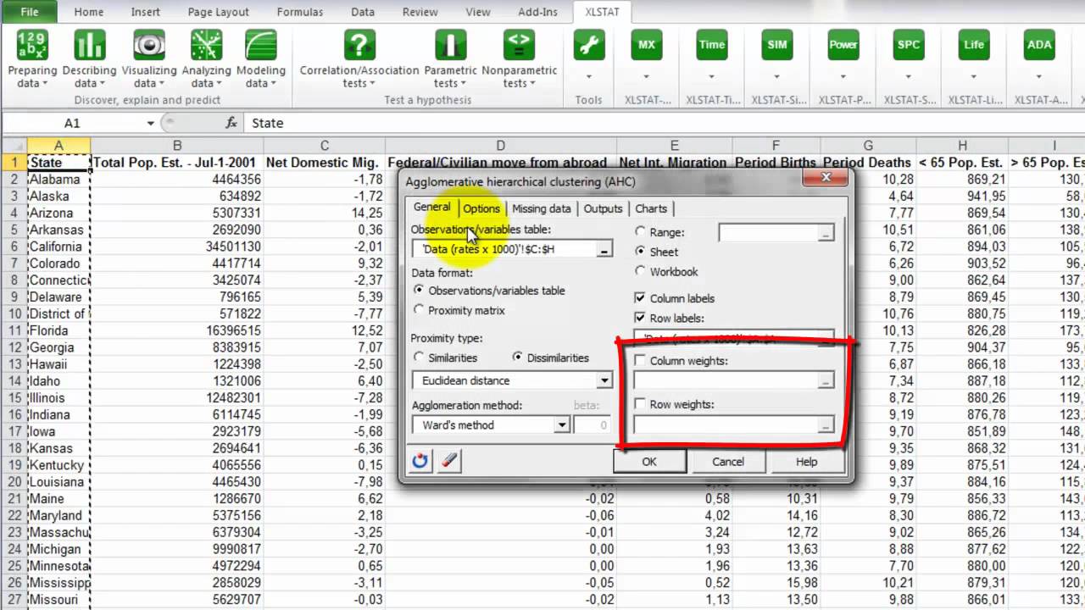Select column B header
Screen dimensions: 1085x610
point(177,146)
